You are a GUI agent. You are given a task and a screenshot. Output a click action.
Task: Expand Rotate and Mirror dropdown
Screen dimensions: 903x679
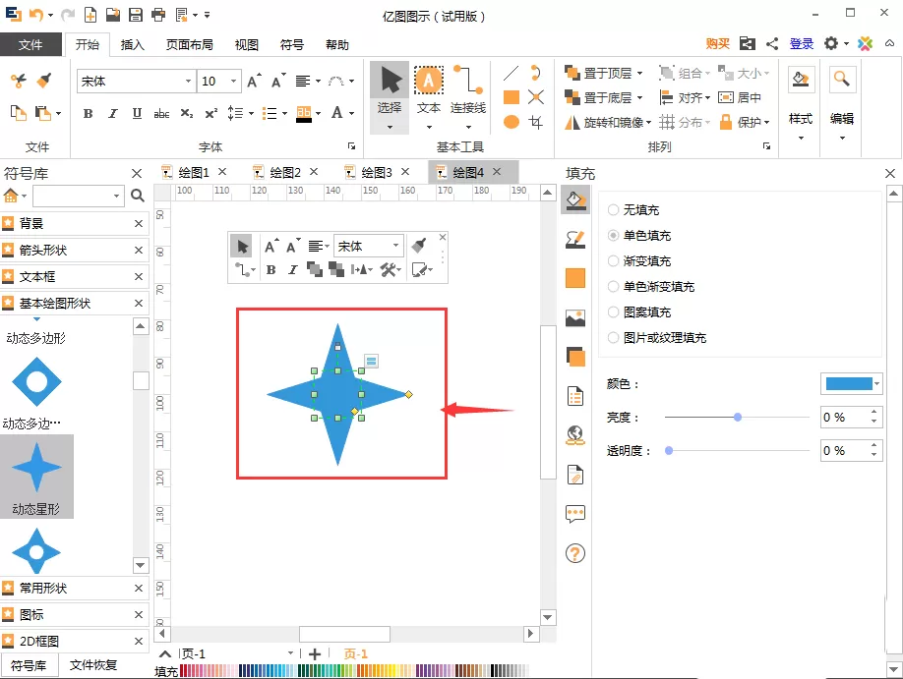(x=648, y=122)
